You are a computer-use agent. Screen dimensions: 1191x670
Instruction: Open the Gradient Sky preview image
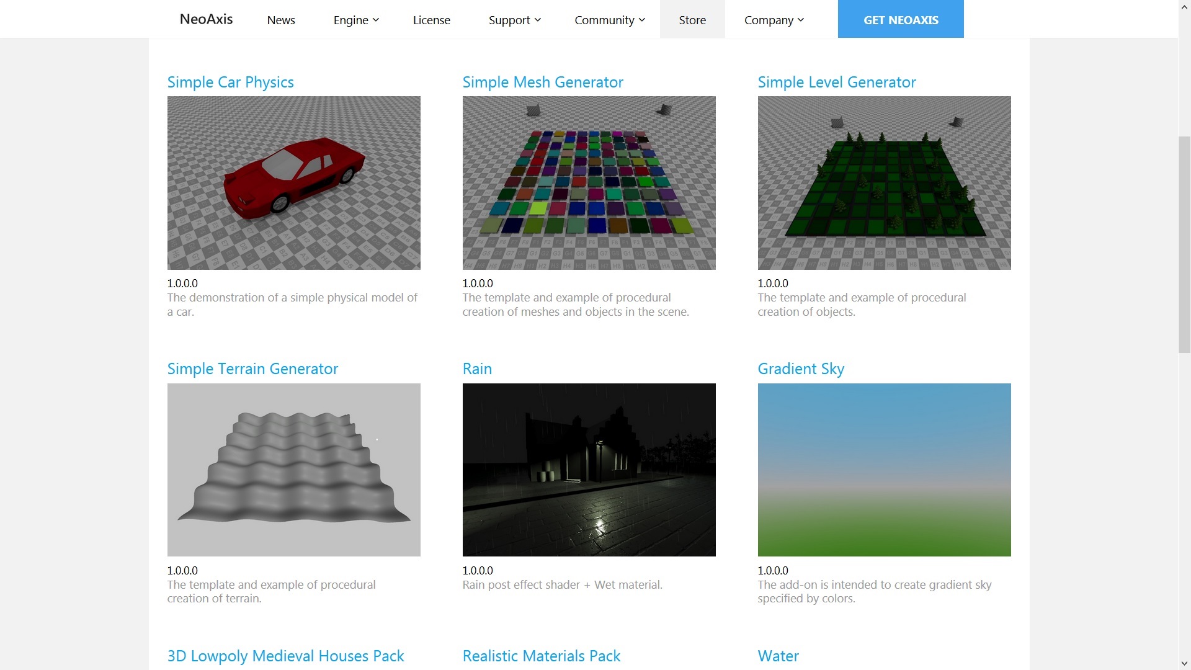pos(884,470)
